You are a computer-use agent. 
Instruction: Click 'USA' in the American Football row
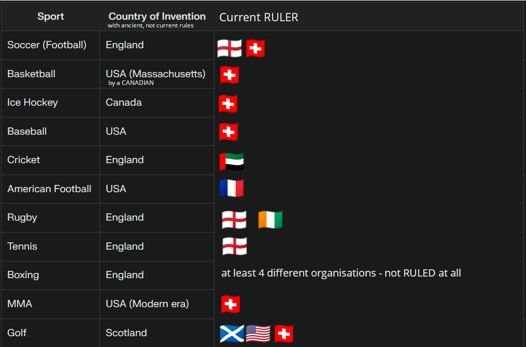point(116,189)
